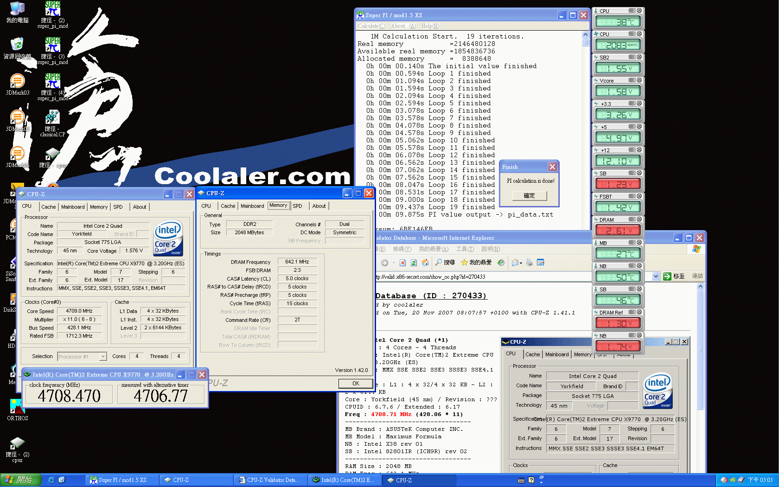Select About tab in the Memory CPU-Z window
The image size is (779, 487).
tap(319, 206)
